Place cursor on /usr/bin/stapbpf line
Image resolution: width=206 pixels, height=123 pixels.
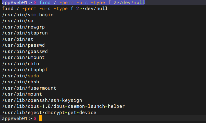pos(25,70)
